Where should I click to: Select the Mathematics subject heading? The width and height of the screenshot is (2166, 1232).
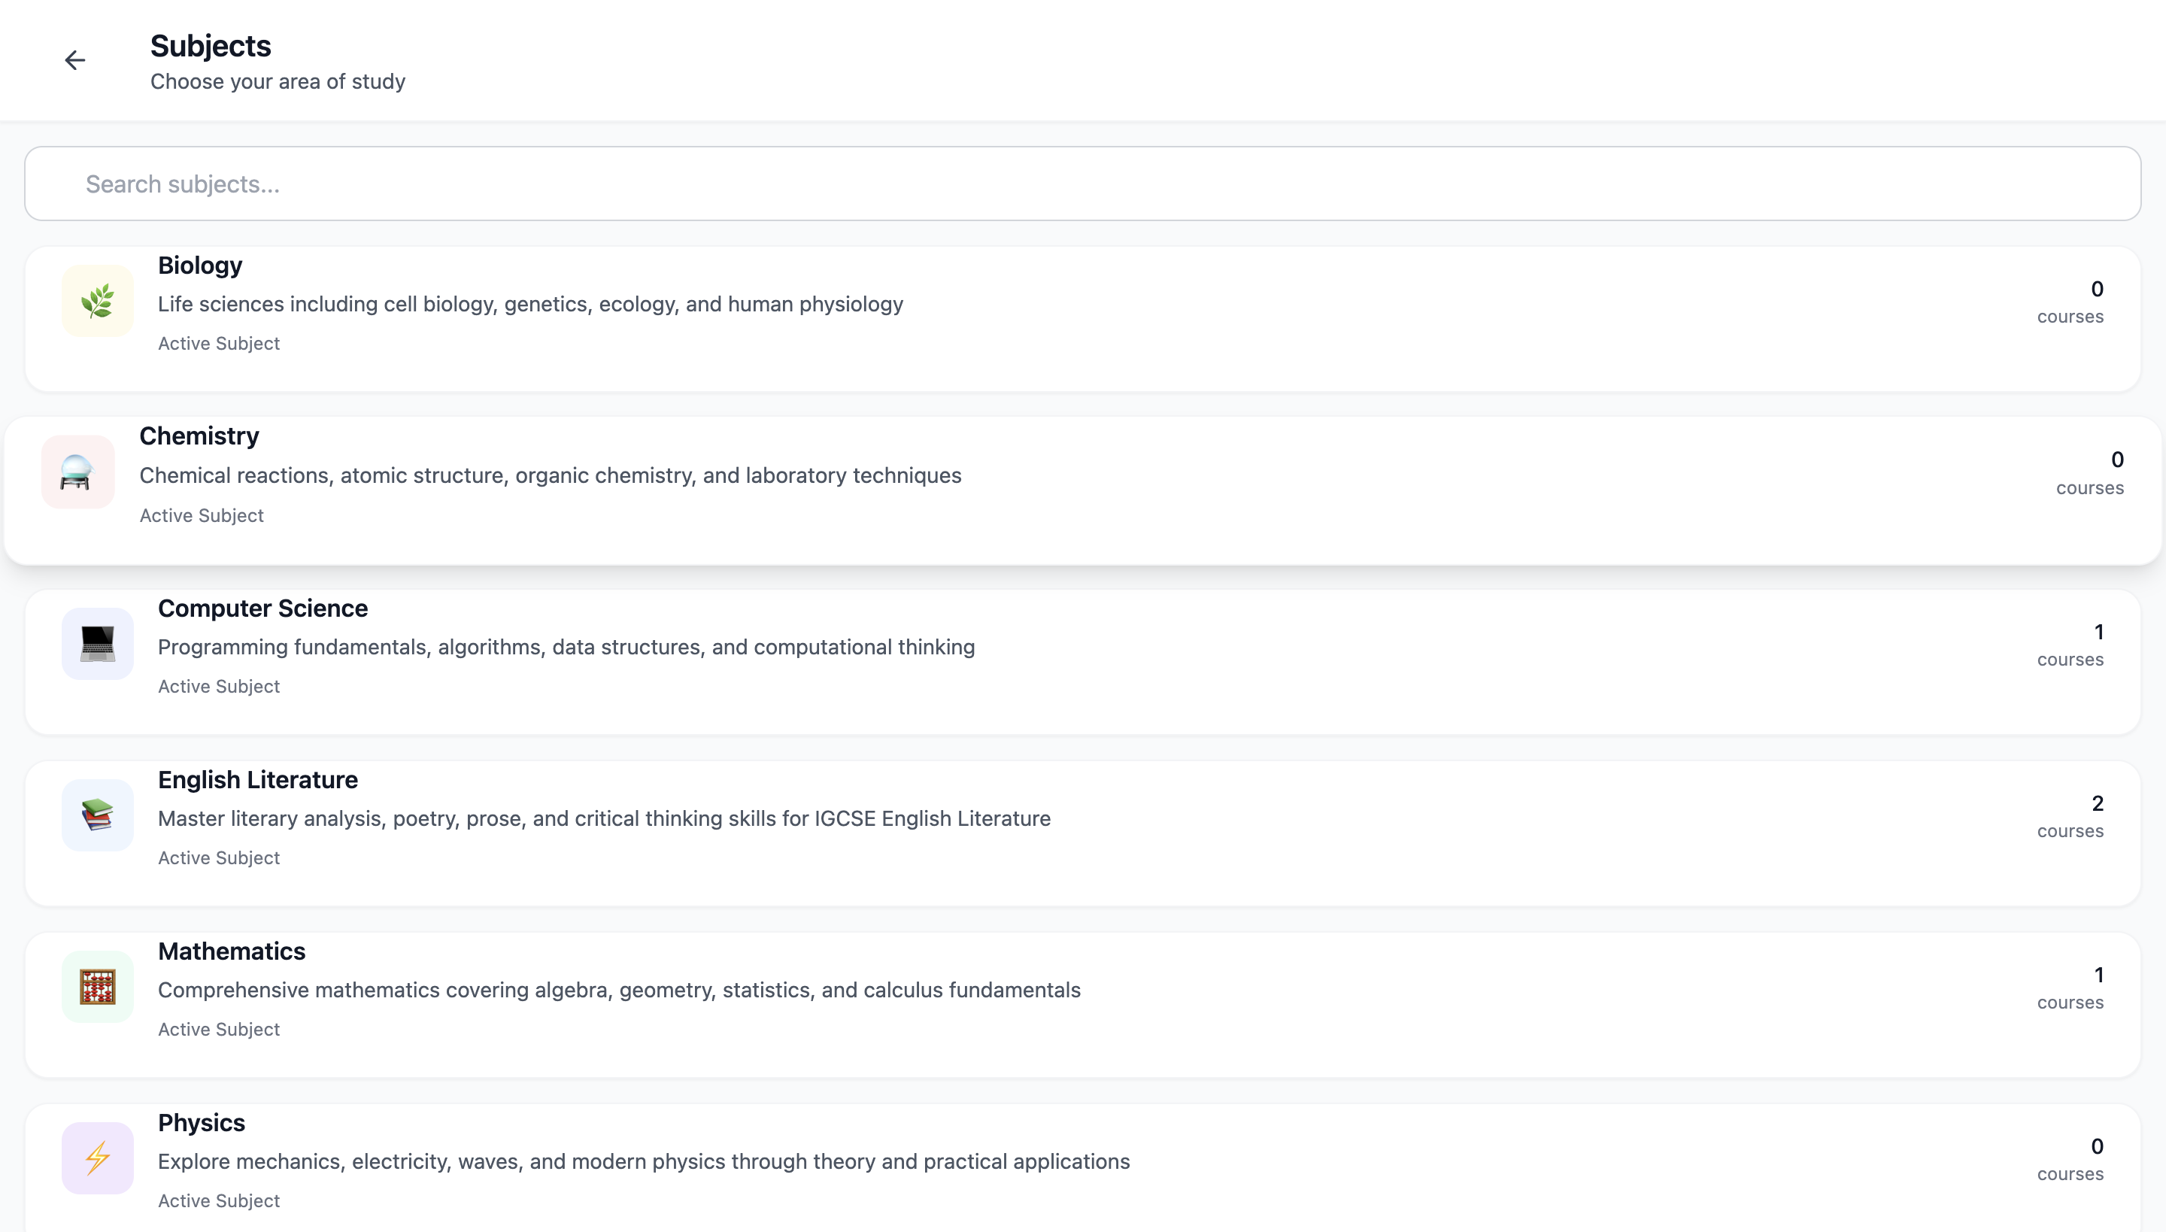[231, 951]
